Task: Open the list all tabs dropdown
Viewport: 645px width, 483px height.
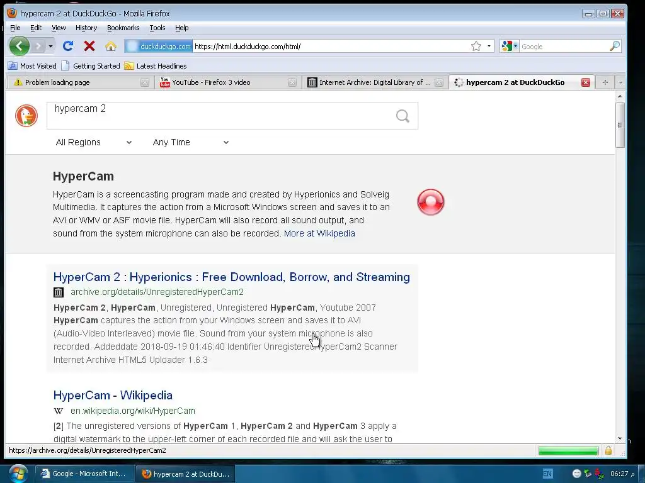Action: click(620, 82)
